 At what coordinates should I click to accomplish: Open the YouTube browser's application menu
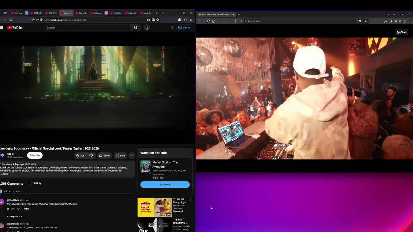pyautogui.click(x=191, y=20)
